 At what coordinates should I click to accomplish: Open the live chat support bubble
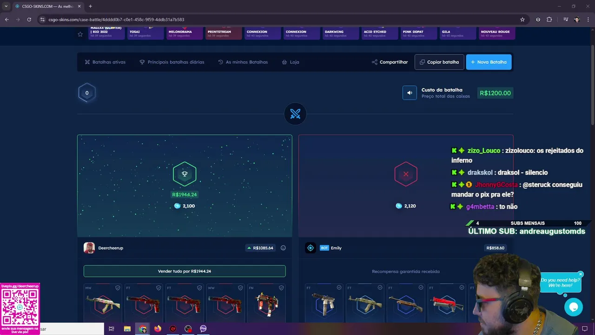point(573,307)
